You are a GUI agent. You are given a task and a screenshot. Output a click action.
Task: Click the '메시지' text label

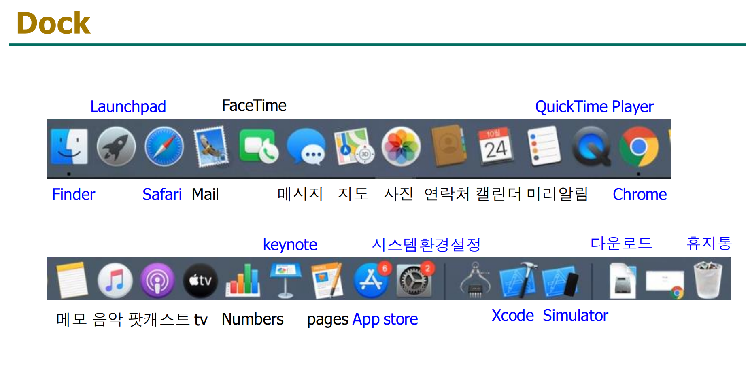[x=300, y=194]
